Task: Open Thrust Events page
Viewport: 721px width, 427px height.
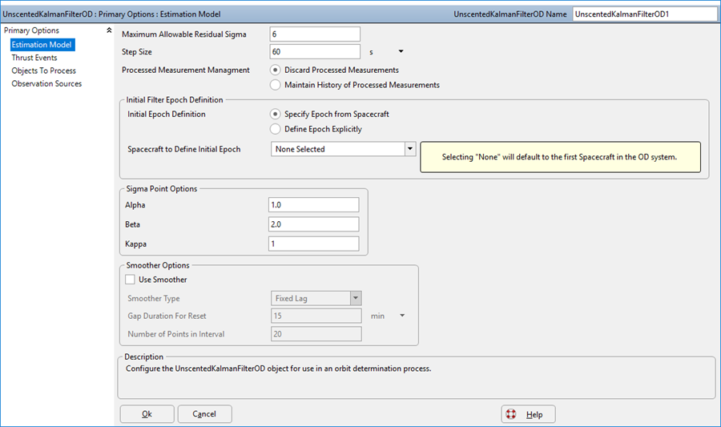Action: pos(34,58)
